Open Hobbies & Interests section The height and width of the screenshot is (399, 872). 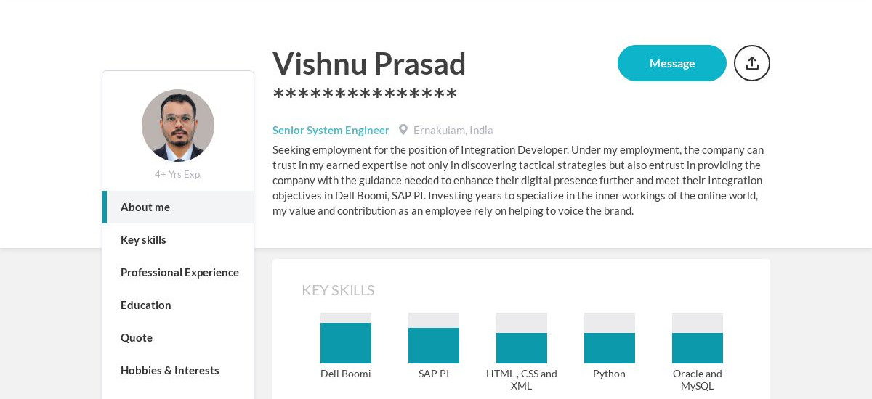(x=178, y=370)
